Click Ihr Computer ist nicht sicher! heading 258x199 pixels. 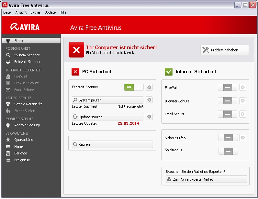pyautogui.click(x=121, y=47)
